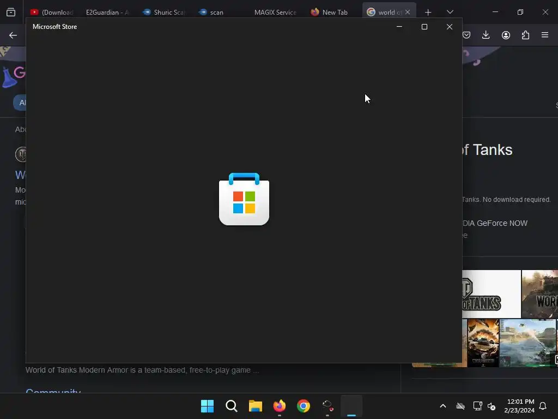Switch to the E2Guardian tab
Image resolution: width=558 pixels, height=419 pixels.
107,12
